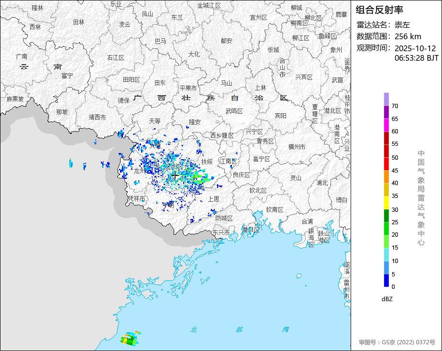Select the 横州市 label on the map

click(x=297, y=147)
